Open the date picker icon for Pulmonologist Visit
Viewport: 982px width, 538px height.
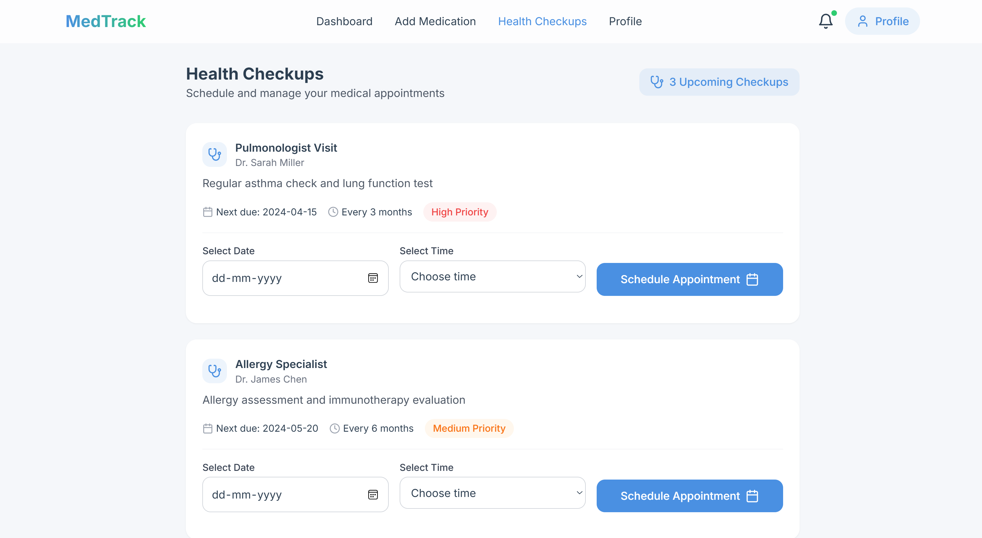373,278
